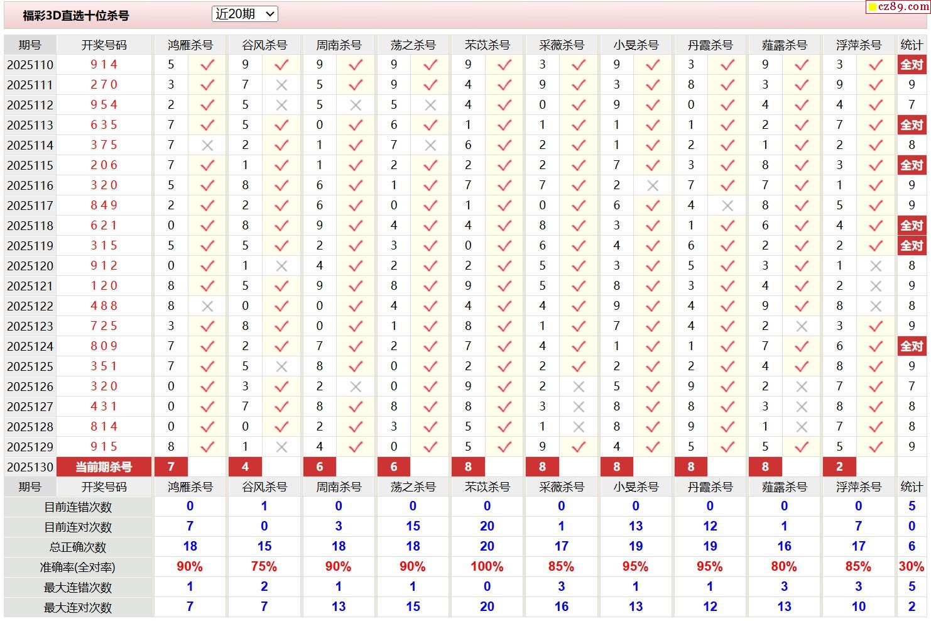931x621 pixels.
Task: Click the 全对 badge in row 2025119
Action: point(912,246)
